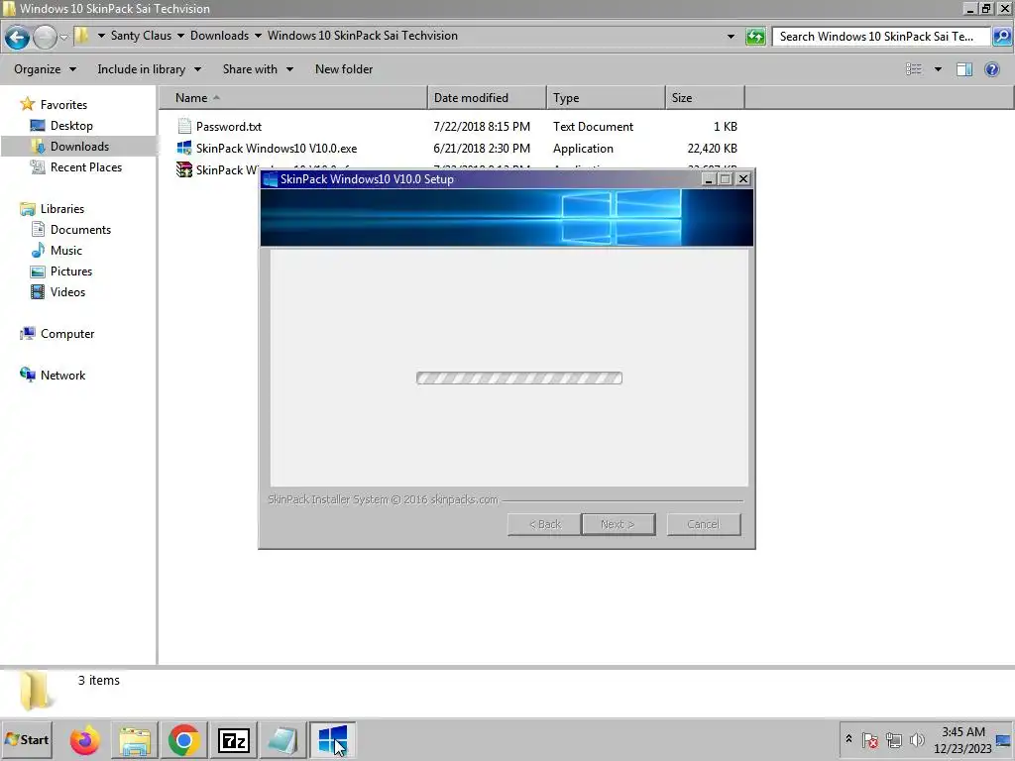1015x761 pixels.
Task: Open address bar history dropdown
Action: point(731,37)
